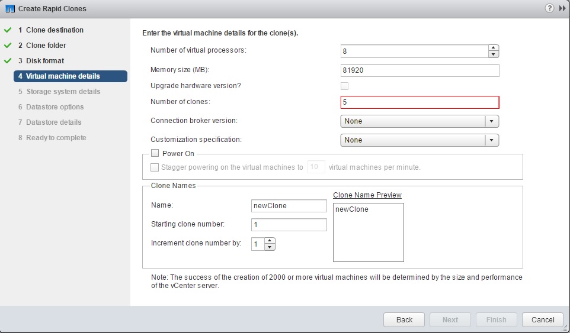This screenshot has height=333, width=570.
Task: Click the expand double-arrow icon in title bar
Action: [x=562, y=8]
